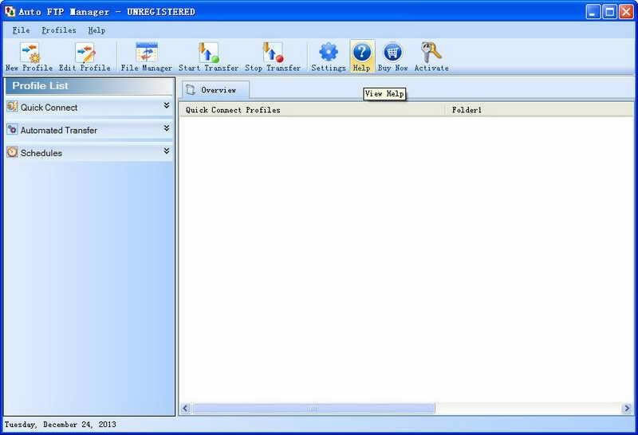638x435 pixels.
Task: Click the horizontal scrollbar right arrow
Action: point(627,409)
